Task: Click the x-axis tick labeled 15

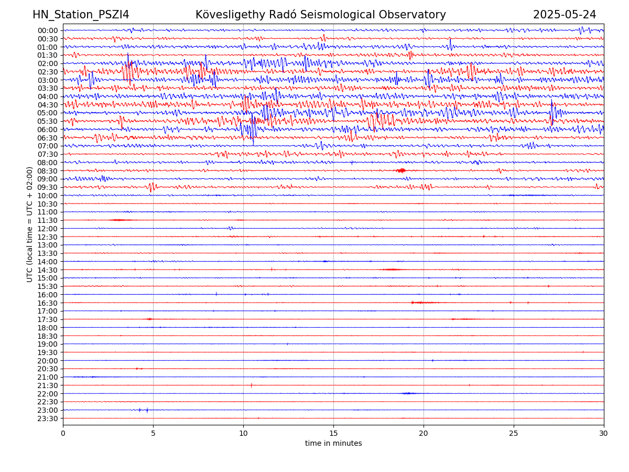Action: click(333, 433)
